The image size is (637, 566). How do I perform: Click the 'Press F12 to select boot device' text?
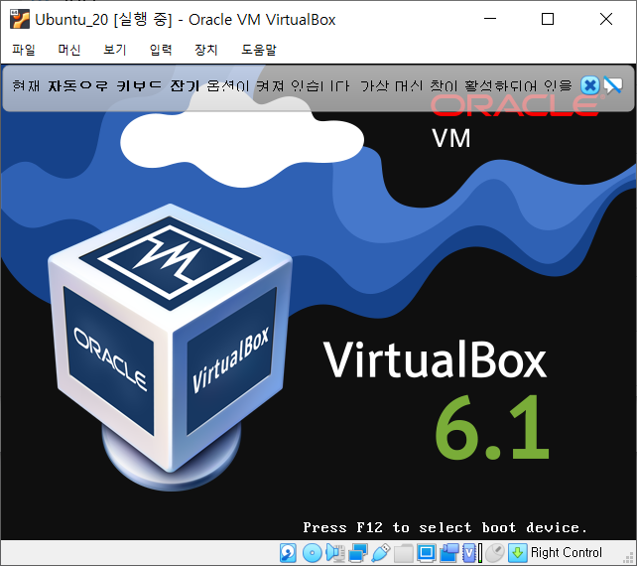[446, 527]
